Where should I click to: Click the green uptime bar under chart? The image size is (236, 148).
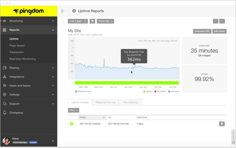tap(126, 83)
